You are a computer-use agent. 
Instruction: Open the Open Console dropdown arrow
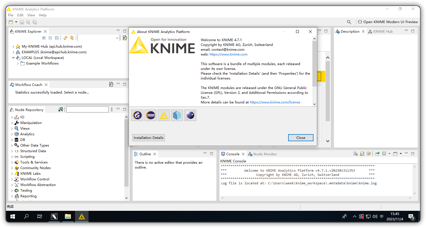click(x=401, y=154)
